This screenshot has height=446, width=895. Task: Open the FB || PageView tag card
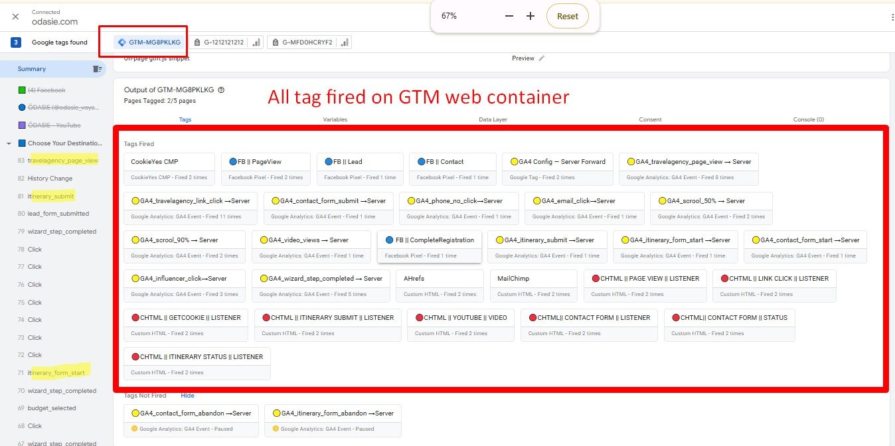click(x=266, y=169)
